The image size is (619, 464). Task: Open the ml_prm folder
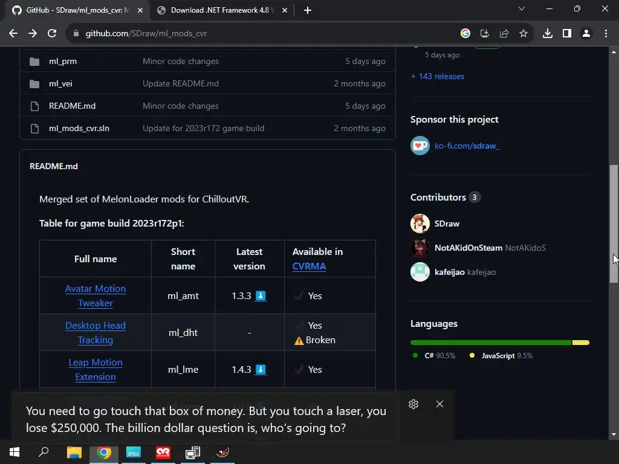click(63, 61)
